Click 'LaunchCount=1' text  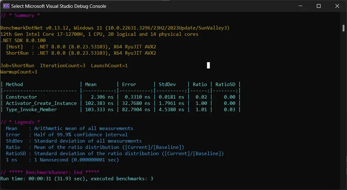tap(109, 66)
